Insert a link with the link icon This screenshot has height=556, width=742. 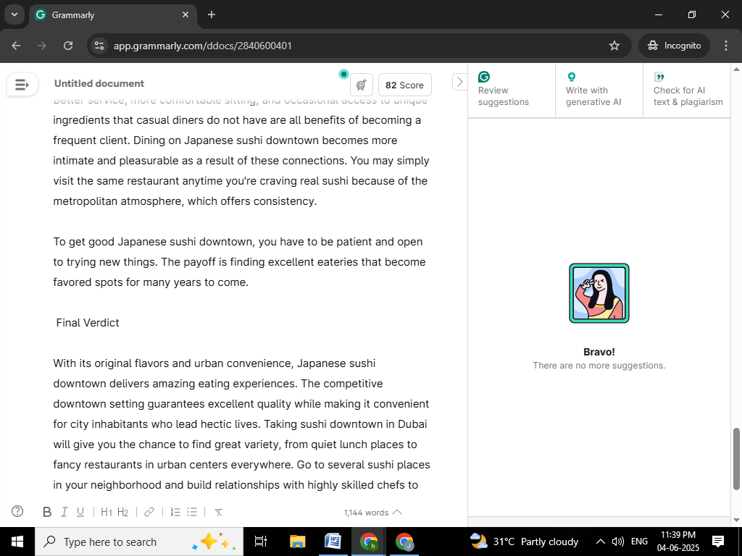tap(149, 512)
